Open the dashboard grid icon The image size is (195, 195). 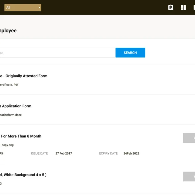point(183,8)
